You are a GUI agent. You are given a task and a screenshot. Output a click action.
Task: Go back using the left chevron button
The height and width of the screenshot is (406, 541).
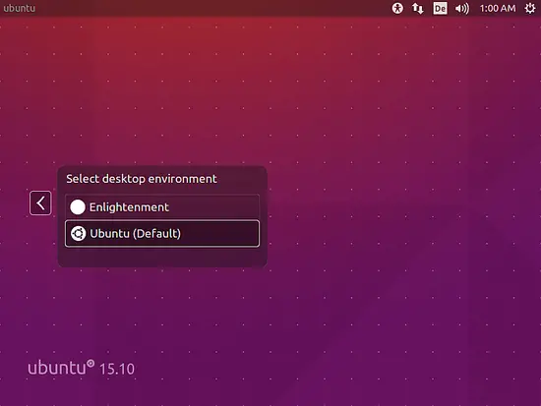(x=40, y=203)
